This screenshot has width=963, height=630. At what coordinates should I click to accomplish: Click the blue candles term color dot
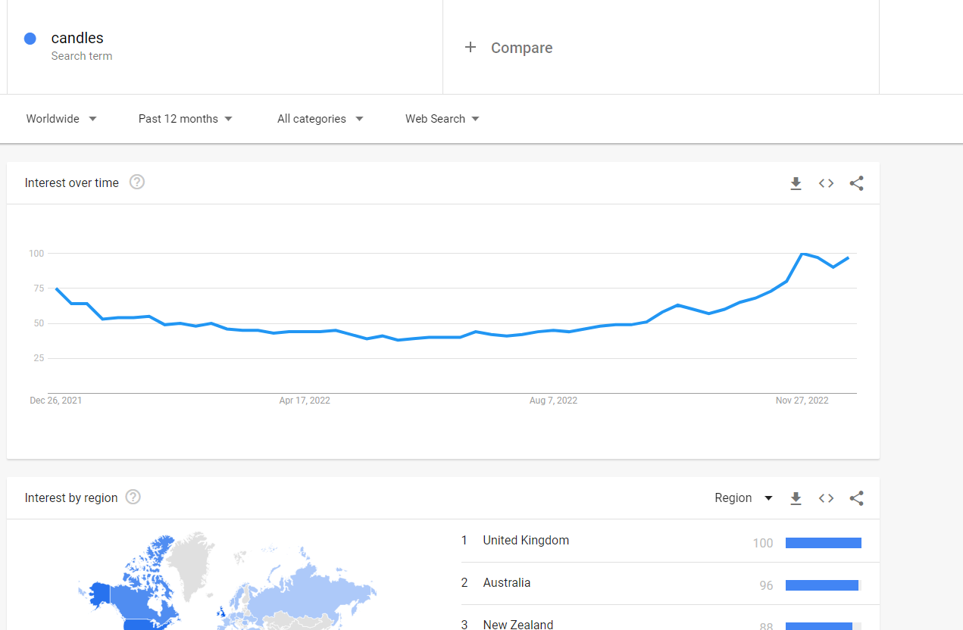pos(30,39)
